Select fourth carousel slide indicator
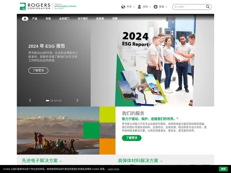The height and width of the screenshot is (173, 231). coord(60,101)
